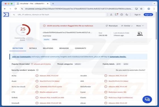Open the help question mark icon
This screenshot has width=159, height=107.
point(122,15)
